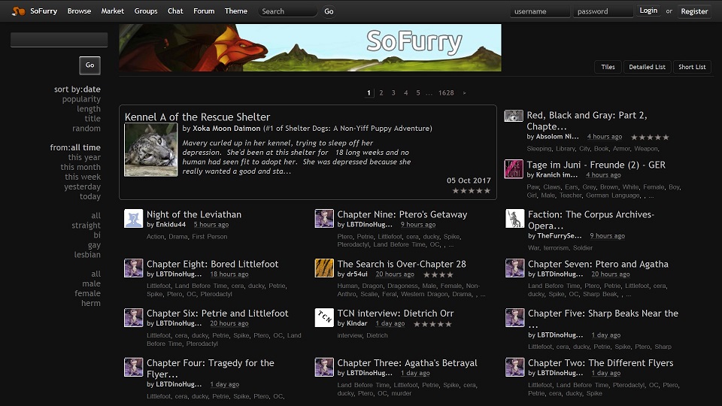Open Night of the Leviathan story
The image size is (722, 406).
point(194,214)
